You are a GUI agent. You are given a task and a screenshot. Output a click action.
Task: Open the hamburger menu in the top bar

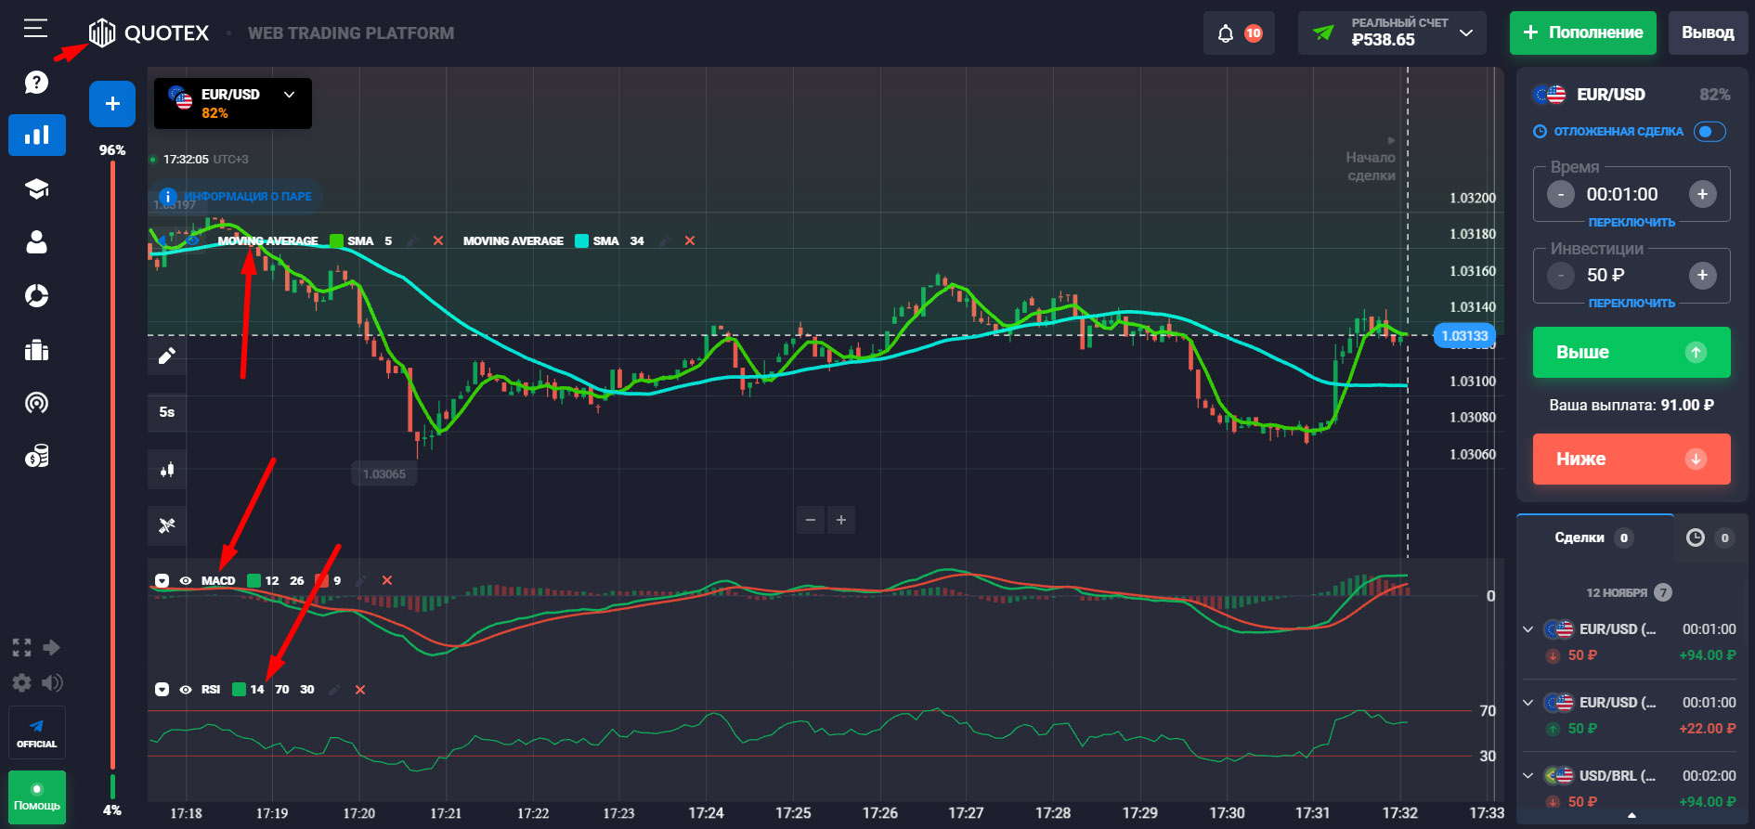pyautogui.click(x=35, y=29)
